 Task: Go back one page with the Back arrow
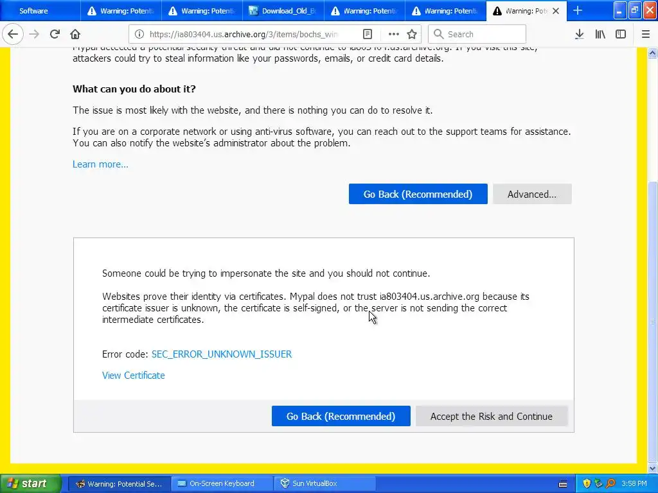pyautogui.click(x=13, y=34)
